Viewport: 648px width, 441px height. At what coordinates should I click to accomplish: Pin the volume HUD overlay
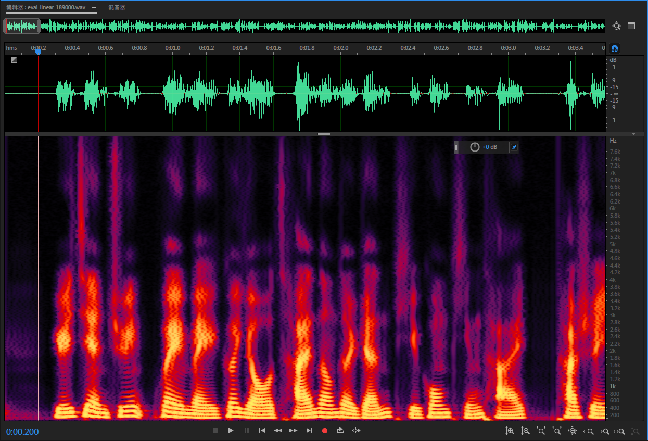(x=514, y=147)
